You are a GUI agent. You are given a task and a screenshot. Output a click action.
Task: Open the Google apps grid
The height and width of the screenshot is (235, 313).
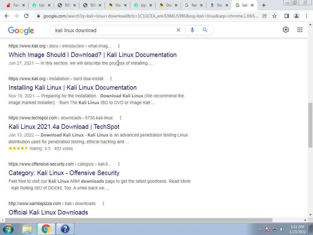300,30
